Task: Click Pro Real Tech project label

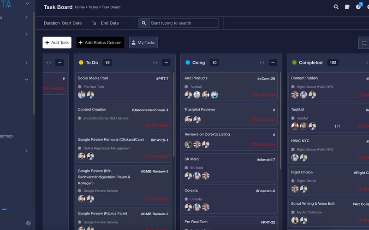Action: pyautogui.click(x=94, y=87)
